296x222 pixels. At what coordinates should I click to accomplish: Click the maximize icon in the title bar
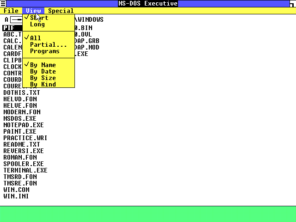pyautogui.click(x=293, y=3)
